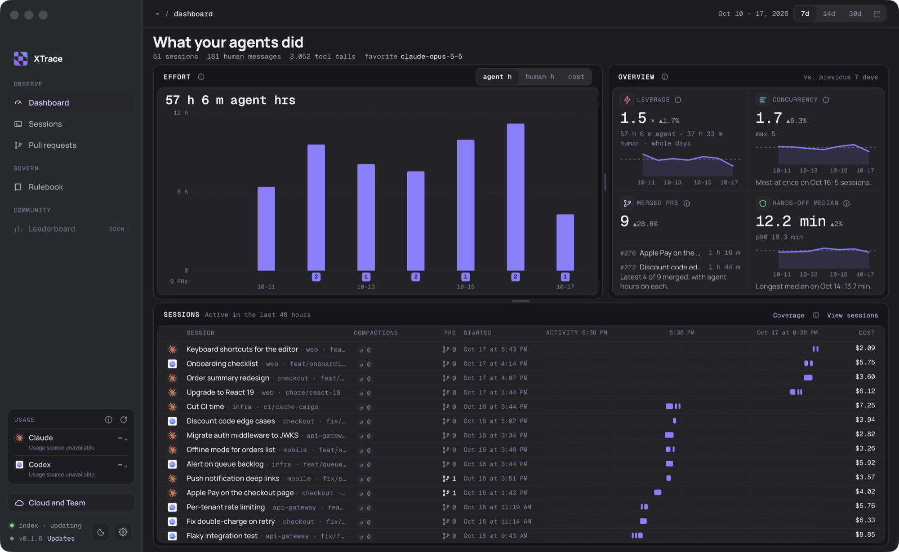Viewport: 899px width, 552px height.
Task: Refresh the Usage panel
Action: (x=124, y=420)
